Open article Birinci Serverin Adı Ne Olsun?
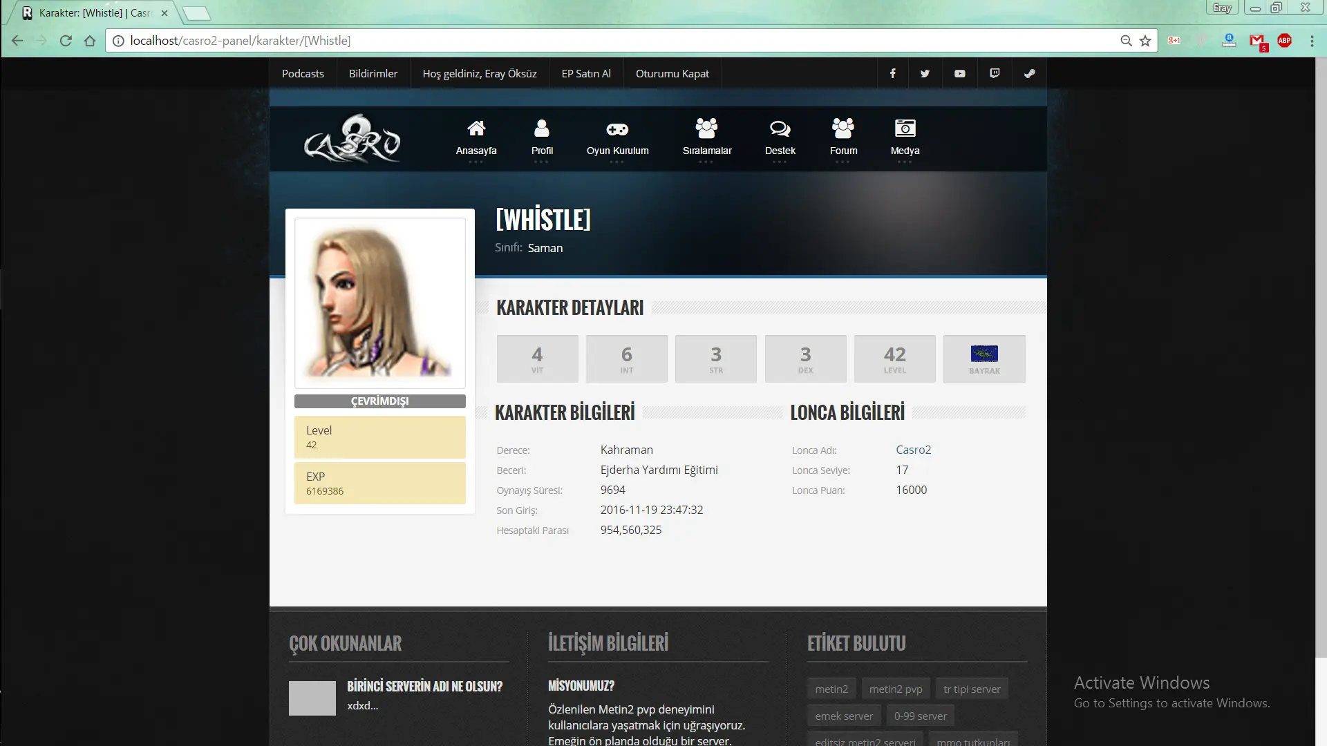 tap(424, 687)
